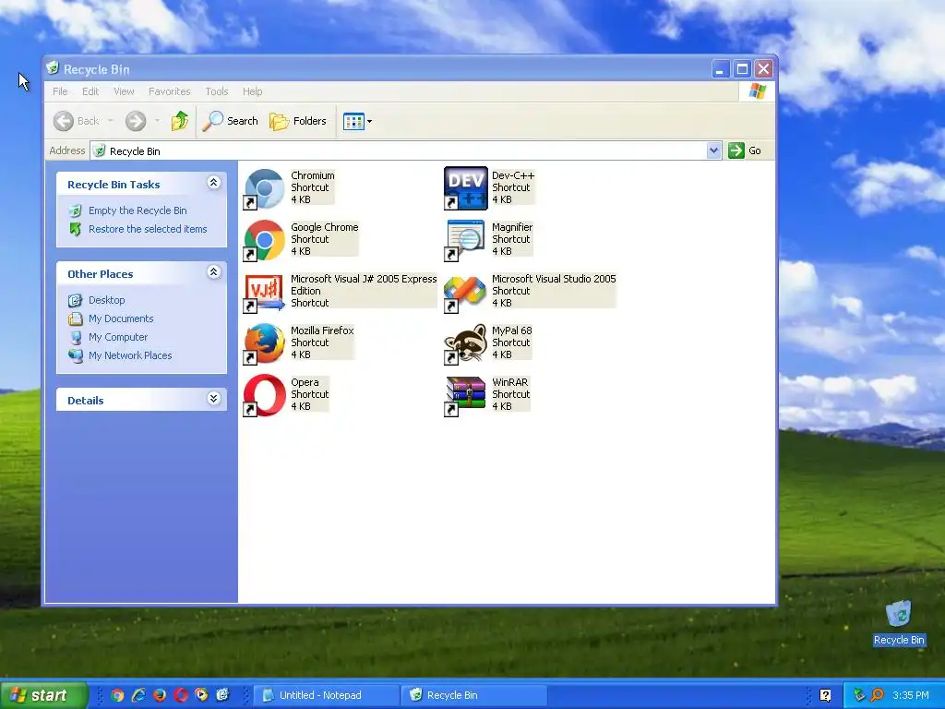Select the 'Opera' file name text
The image size is (945, 709).
[x=305, y=382]
